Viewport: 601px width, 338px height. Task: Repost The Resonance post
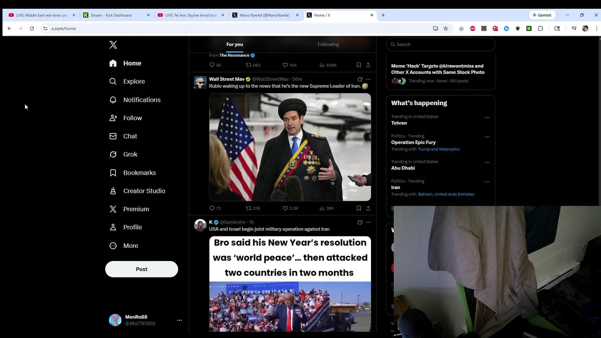(x=253, y=65)
